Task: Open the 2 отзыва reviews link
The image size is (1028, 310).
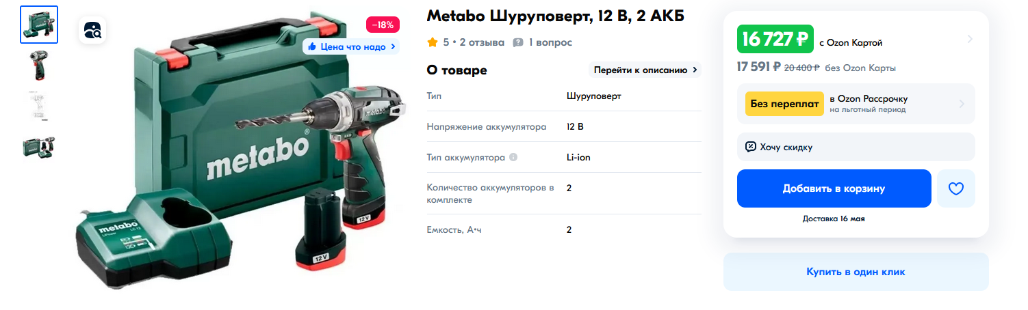Action: click(x=482, y=42)
